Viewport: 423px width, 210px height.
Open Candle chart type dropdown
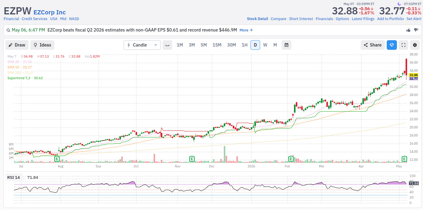pos(142,45)
